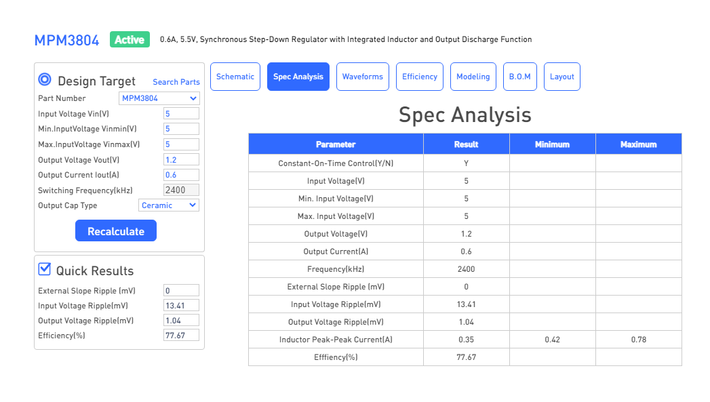Click the 0.42 minimum value cell
This screenshot has width=710, height=402.
pos(553,340)
